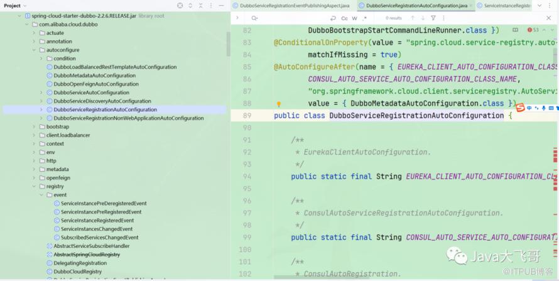Open reader mode icon near error count
Screen dimensions: 559x281
coord(515,30)
